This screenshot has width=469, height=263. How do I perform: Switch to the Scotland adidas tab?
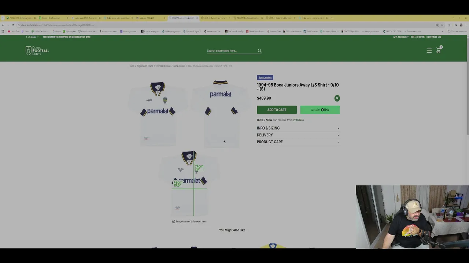[280, 18]
